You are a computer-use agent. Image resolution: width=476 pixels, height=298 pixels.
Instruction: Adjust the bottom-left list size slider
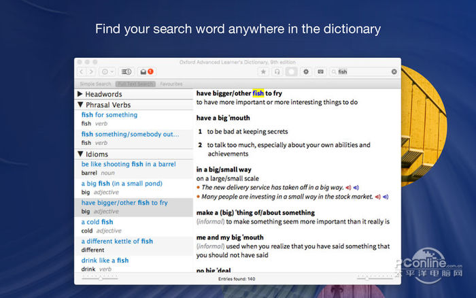[x=100, y=278]
